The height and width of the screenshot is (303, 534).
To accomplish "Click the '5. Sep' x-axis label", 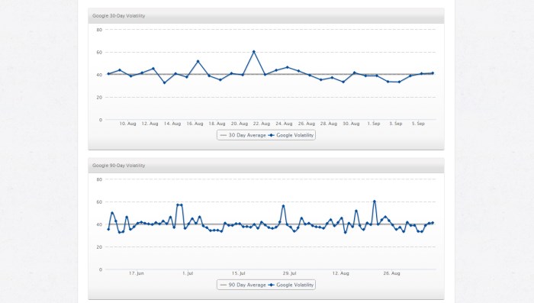I will click(418, 124).
